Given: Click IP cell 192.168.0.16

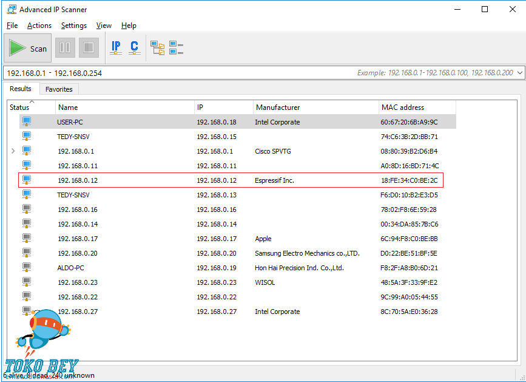Looking at the screenshot, I should coord(217,210).
